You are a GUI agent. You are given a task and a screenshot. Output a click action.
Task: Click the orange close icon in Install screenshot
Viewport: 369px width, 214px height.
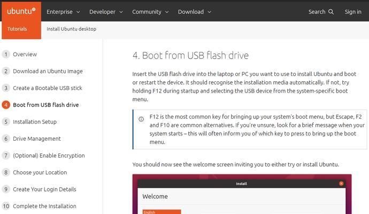[341, 184]
